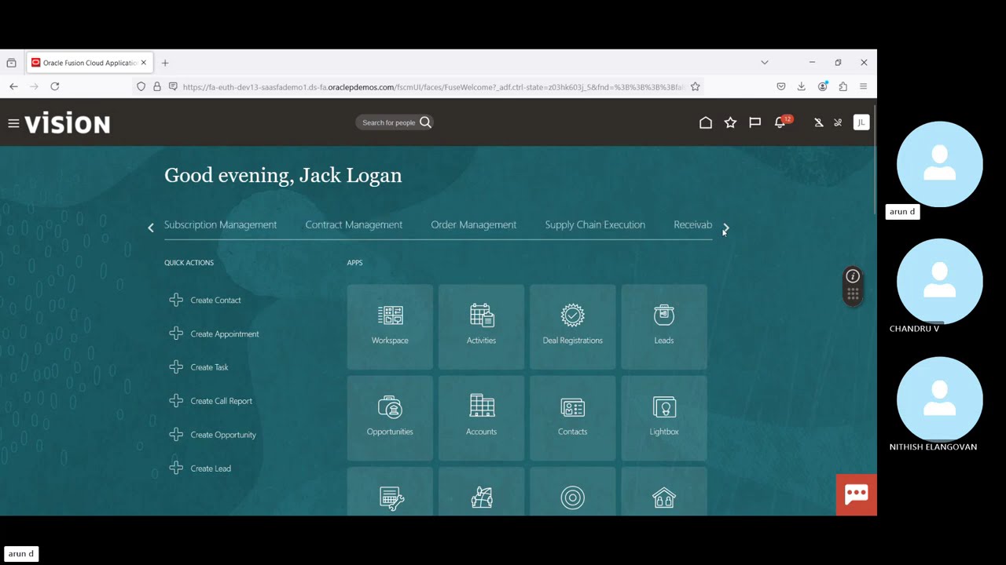Open a new browser tab

pos(165,63)
